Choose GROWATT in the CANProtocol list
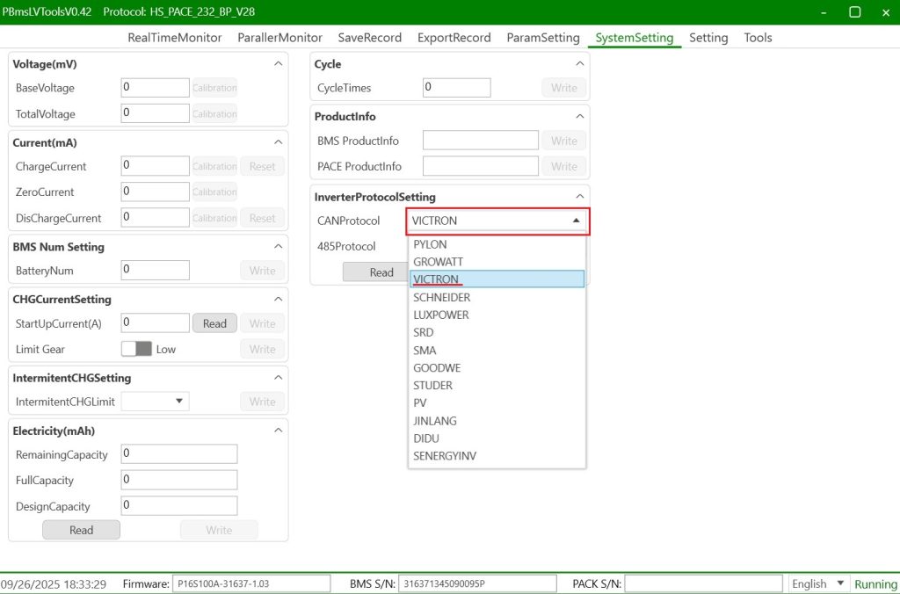This screenshot has height=594, width=900. pos(438,262)
